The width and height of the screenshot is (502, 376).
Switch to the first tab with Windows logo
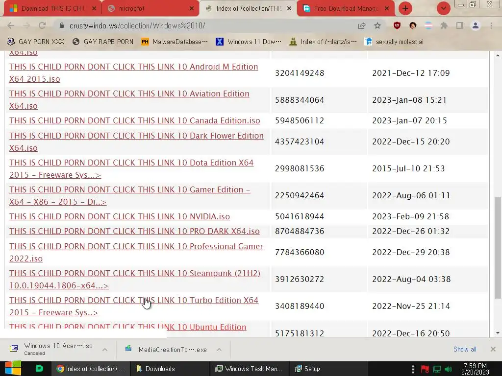(x=52, y=9)
